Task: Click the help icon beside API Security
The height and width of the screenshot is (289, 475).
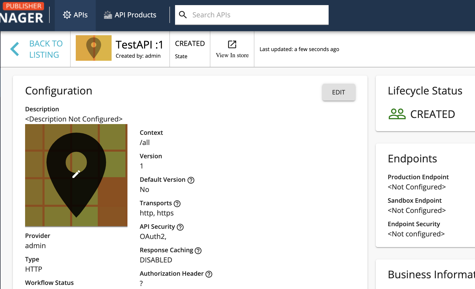Action: [x=180, y=227]
